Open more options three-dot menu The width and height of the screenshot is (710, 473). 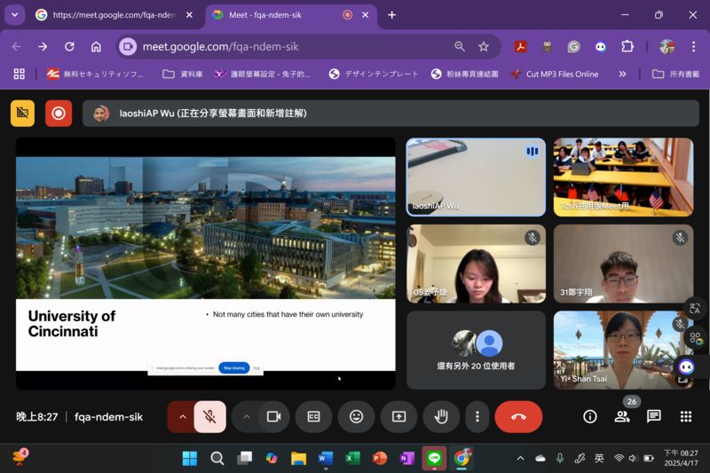[x=477, y=416]
